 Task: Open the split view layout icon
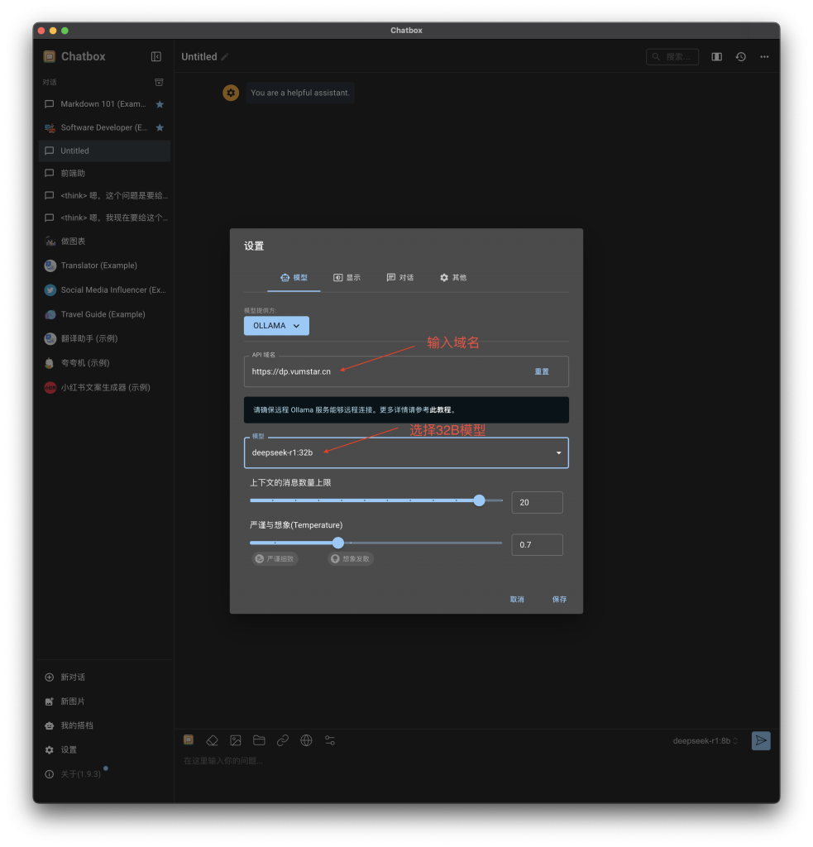(x=717, y=57)
